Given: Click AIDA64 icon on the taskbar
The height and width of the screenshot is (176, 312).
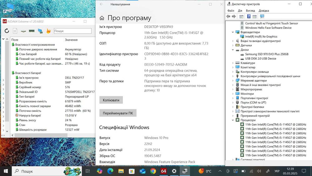Looking at the screenshot, I should [x=163, y=171].
